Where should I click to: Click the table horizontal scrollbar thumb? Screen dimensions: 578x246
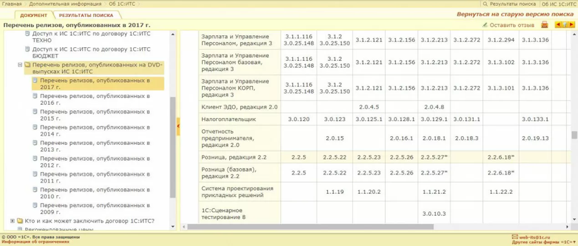point(310,226)
